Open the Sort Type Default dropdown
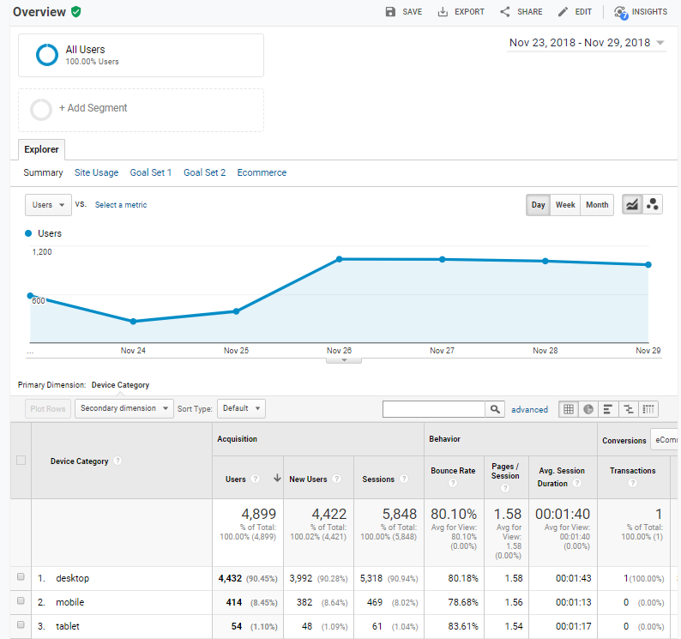Image resolution: width=681 pixels, height=639 pixels. pyautogui.click(x=241, y=408)
